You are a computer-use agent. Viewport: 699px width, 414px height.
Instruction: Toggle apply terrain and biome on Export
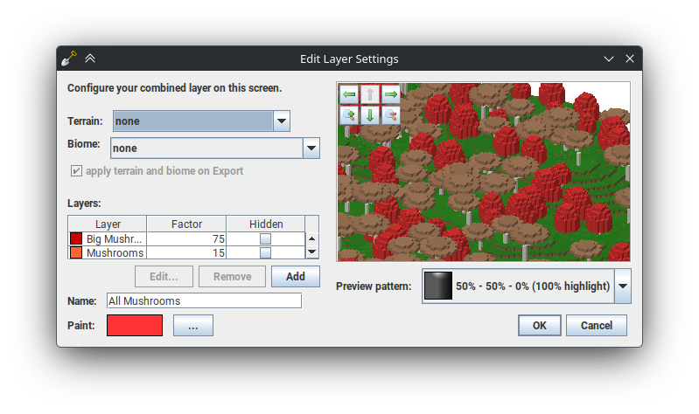[x=76, y=171]
